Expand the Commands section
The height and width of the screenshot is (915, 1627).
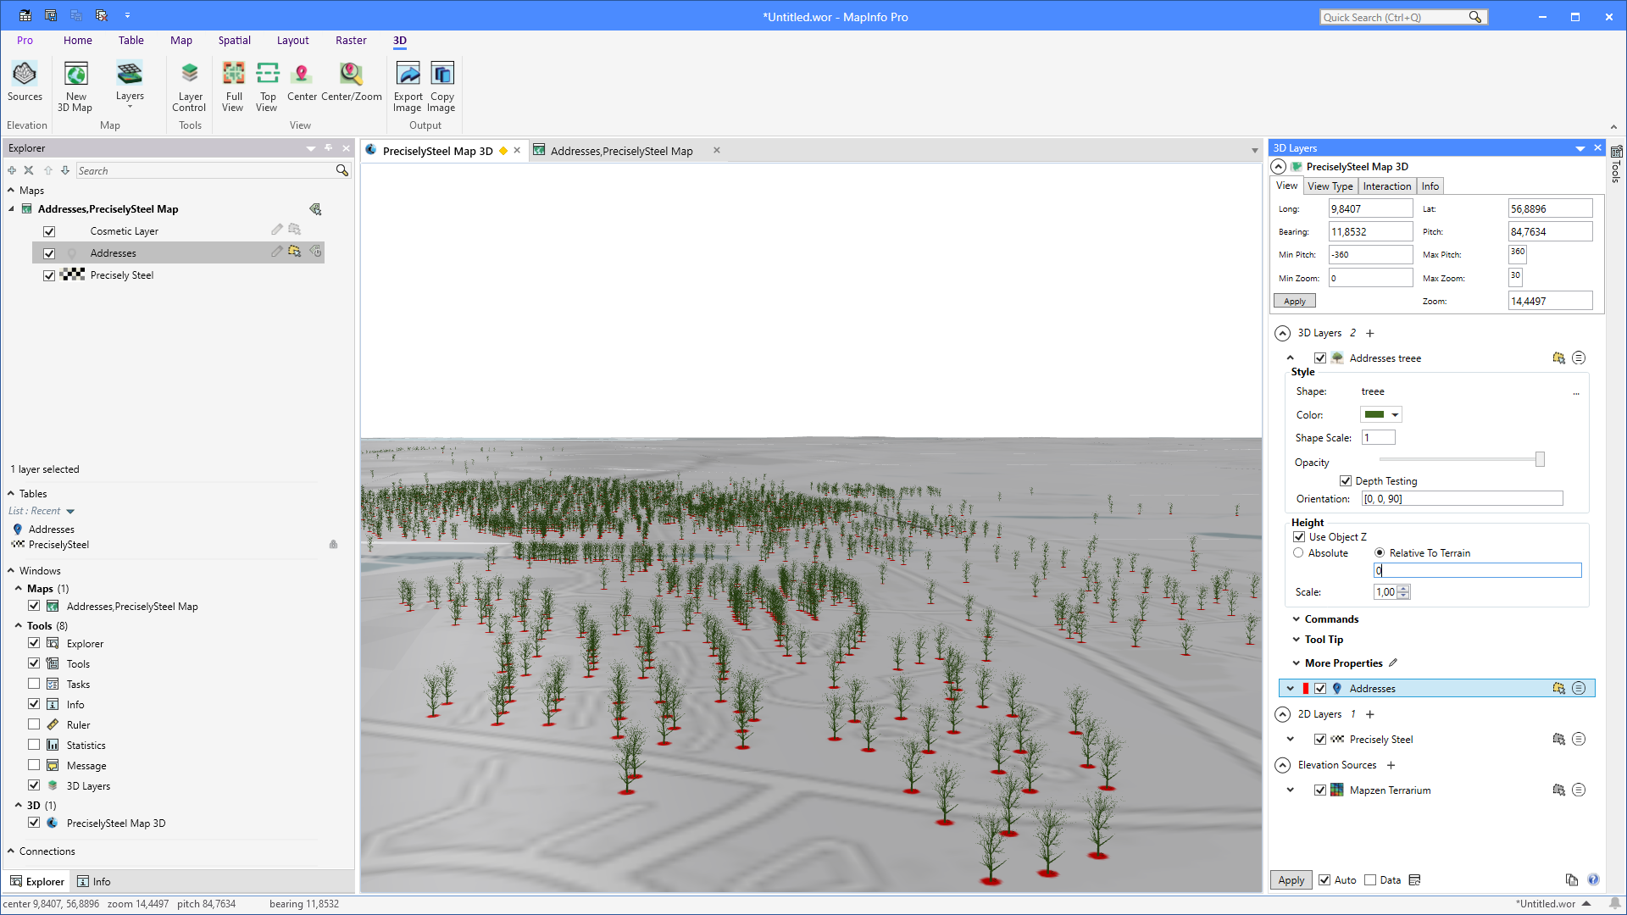pyautogui.click(x=1330, y=619)
